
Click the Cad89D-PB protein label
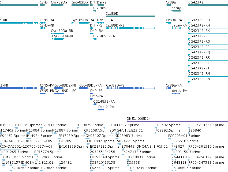click(x=115, y=85)
